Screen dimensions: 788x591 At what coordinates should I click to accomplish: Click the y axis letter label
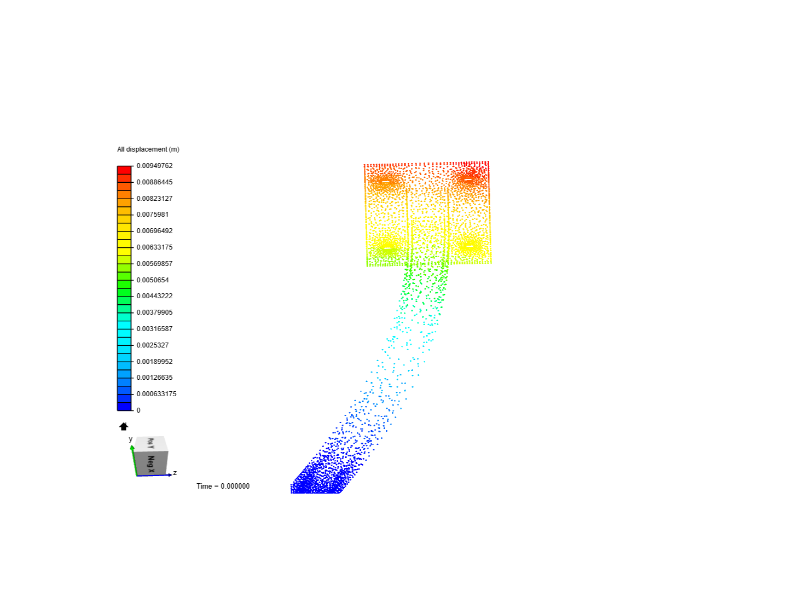click(131, 439)
